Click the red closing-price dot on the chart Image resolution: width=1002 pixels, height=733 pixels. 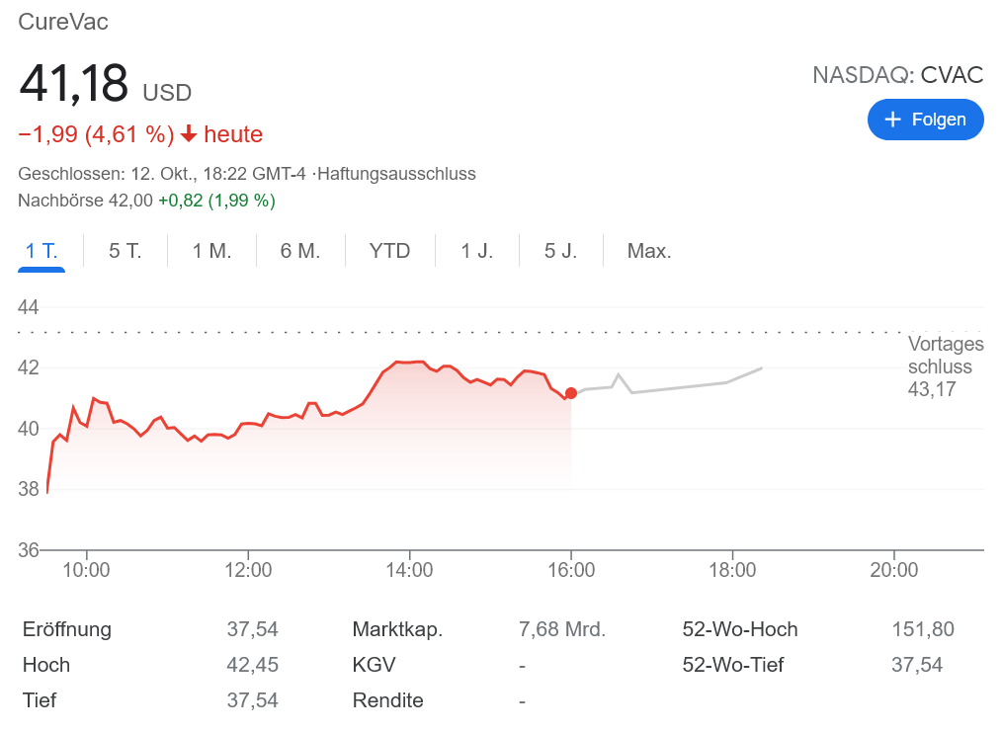tap(571, 393)
